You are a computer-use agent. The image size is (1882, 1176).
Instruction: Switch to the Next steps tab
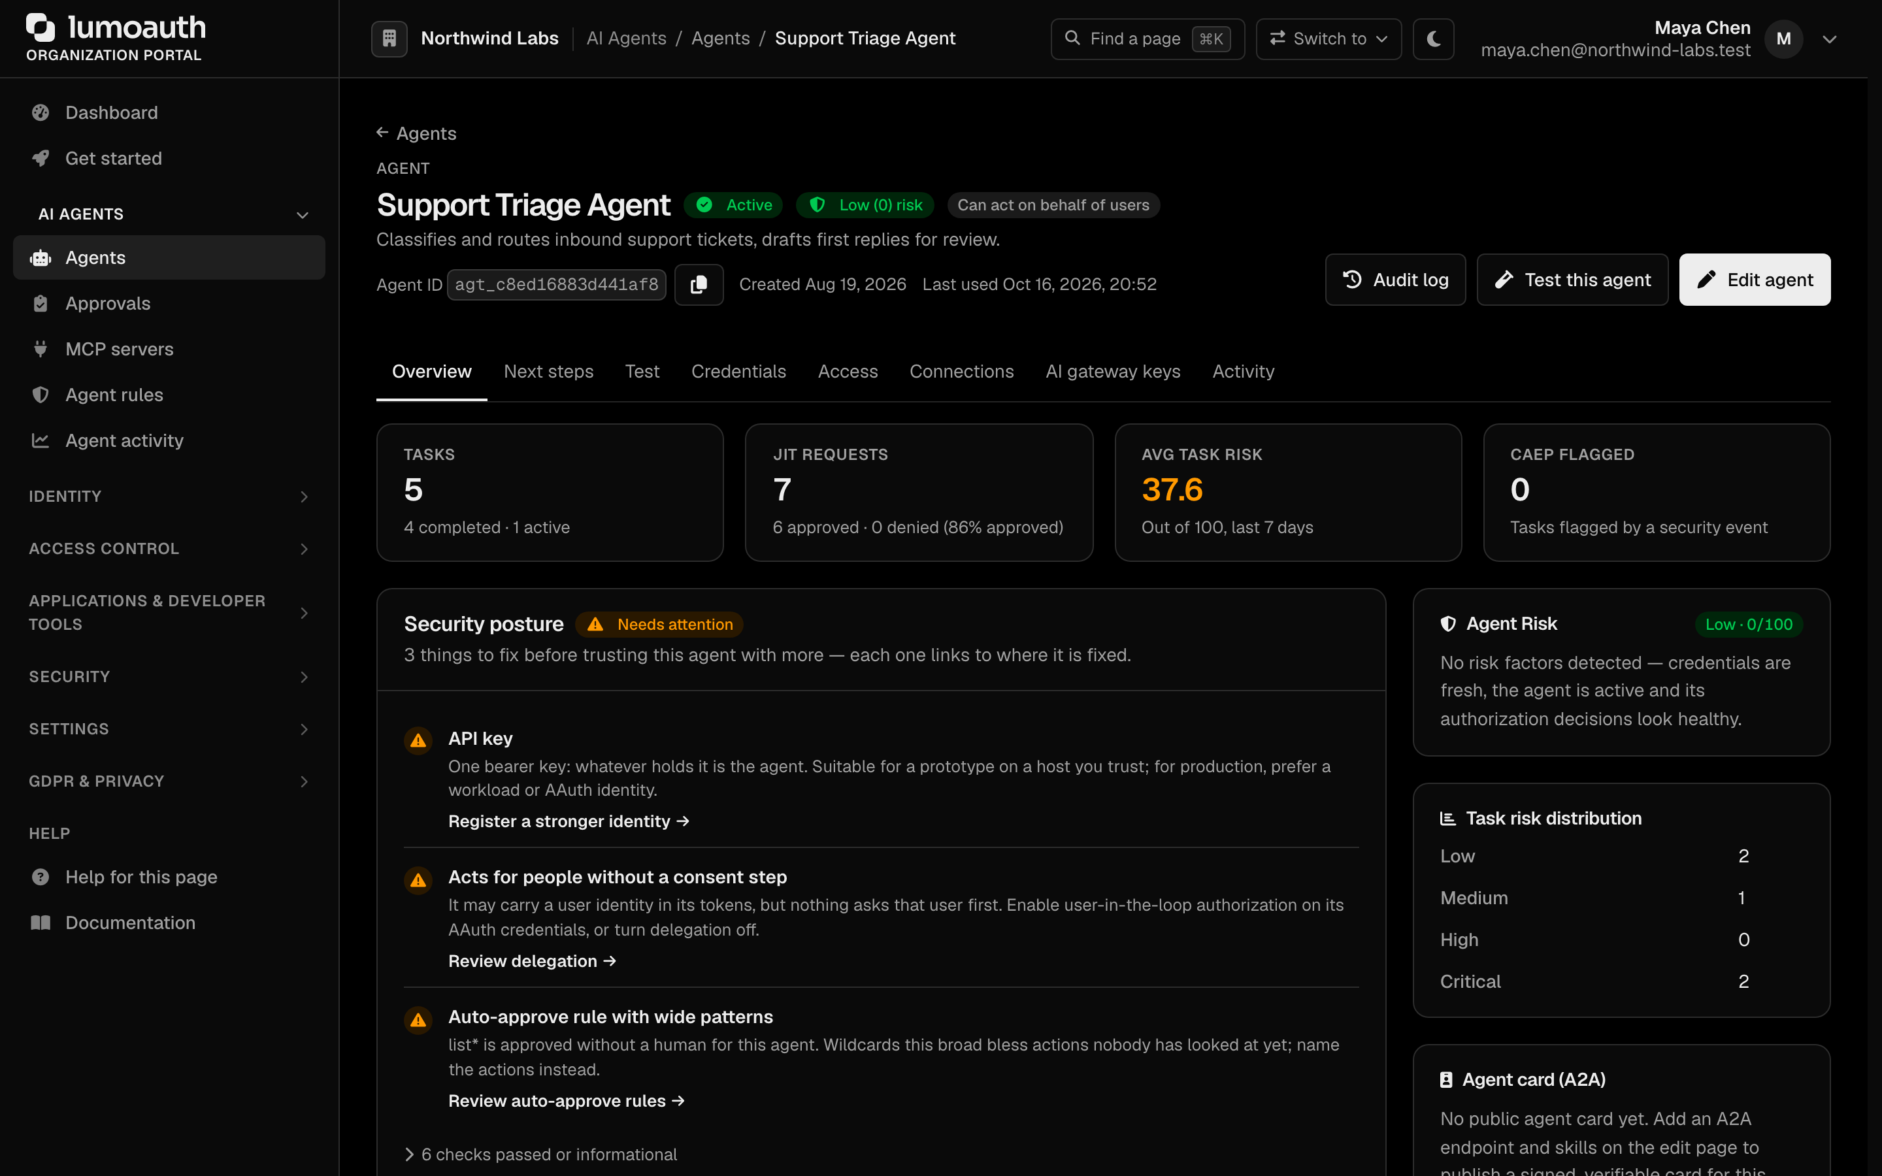548,372
